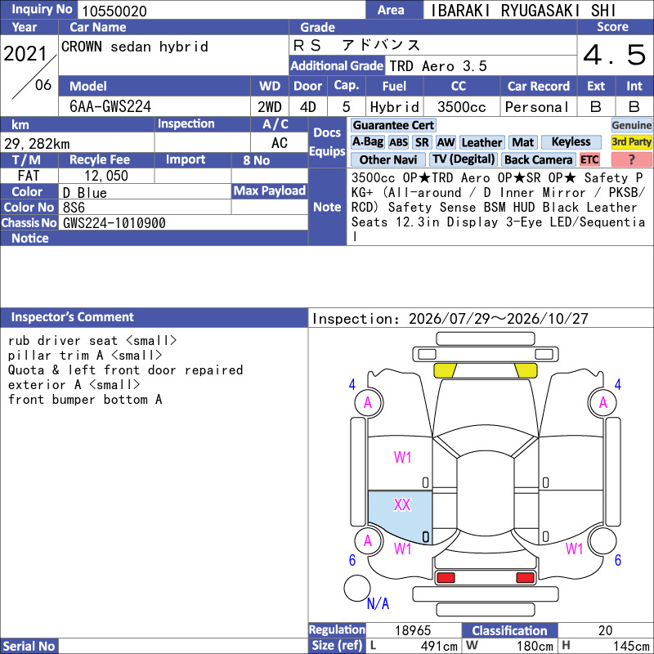Click the right red tail light on diagram
The width and height of the screenshot is (654, 654).
coord(525,578)
